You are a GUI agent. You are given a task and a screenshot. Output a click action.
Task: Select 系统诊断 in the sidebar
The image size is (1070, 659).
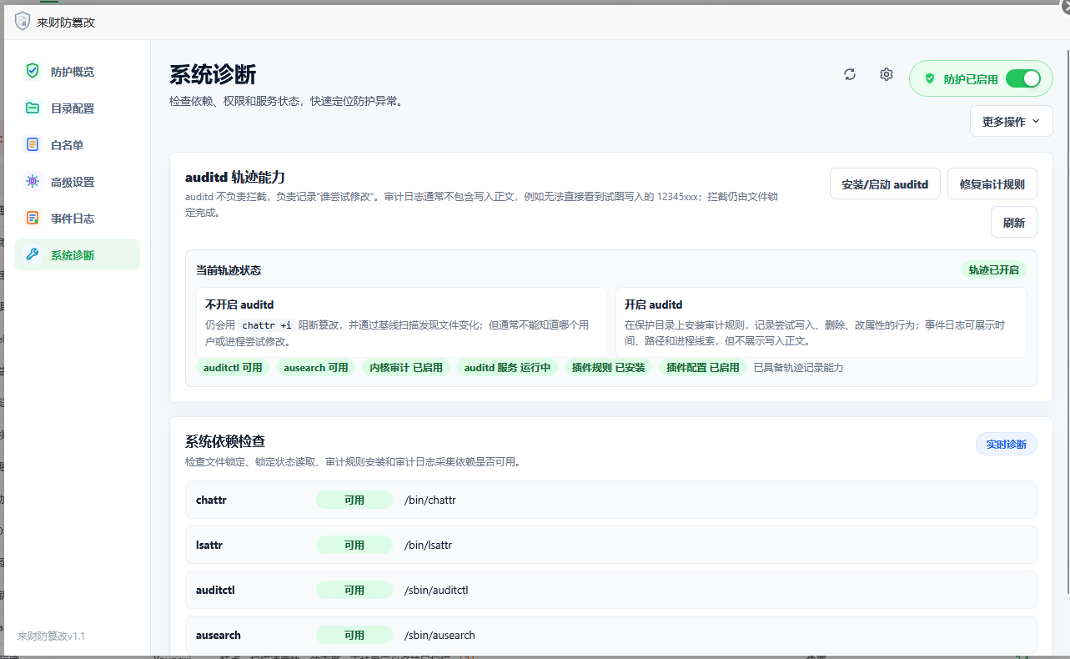(77, 254)
